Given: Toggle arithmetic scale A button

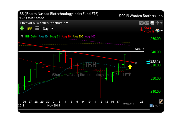Looking at the screenshot, I should 151,106.
